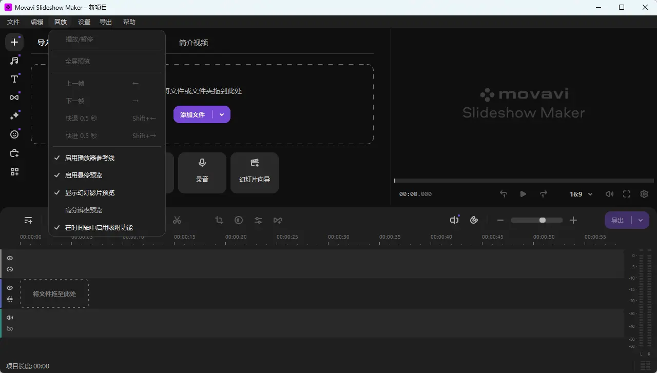Select the crop tool in timeline toolbar
The image size is (657, 373).
219,220
